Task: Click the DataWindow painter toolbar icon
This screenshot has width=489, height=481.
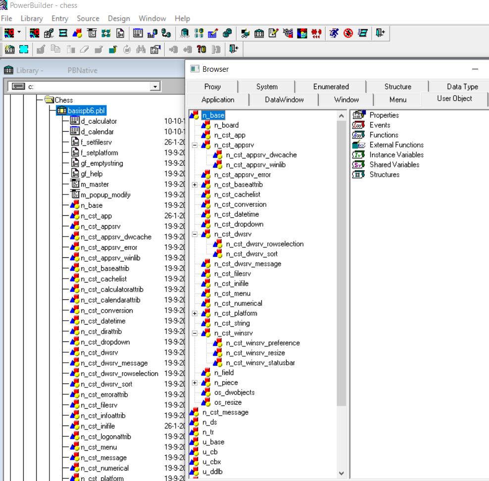Action: coord(138,33)
